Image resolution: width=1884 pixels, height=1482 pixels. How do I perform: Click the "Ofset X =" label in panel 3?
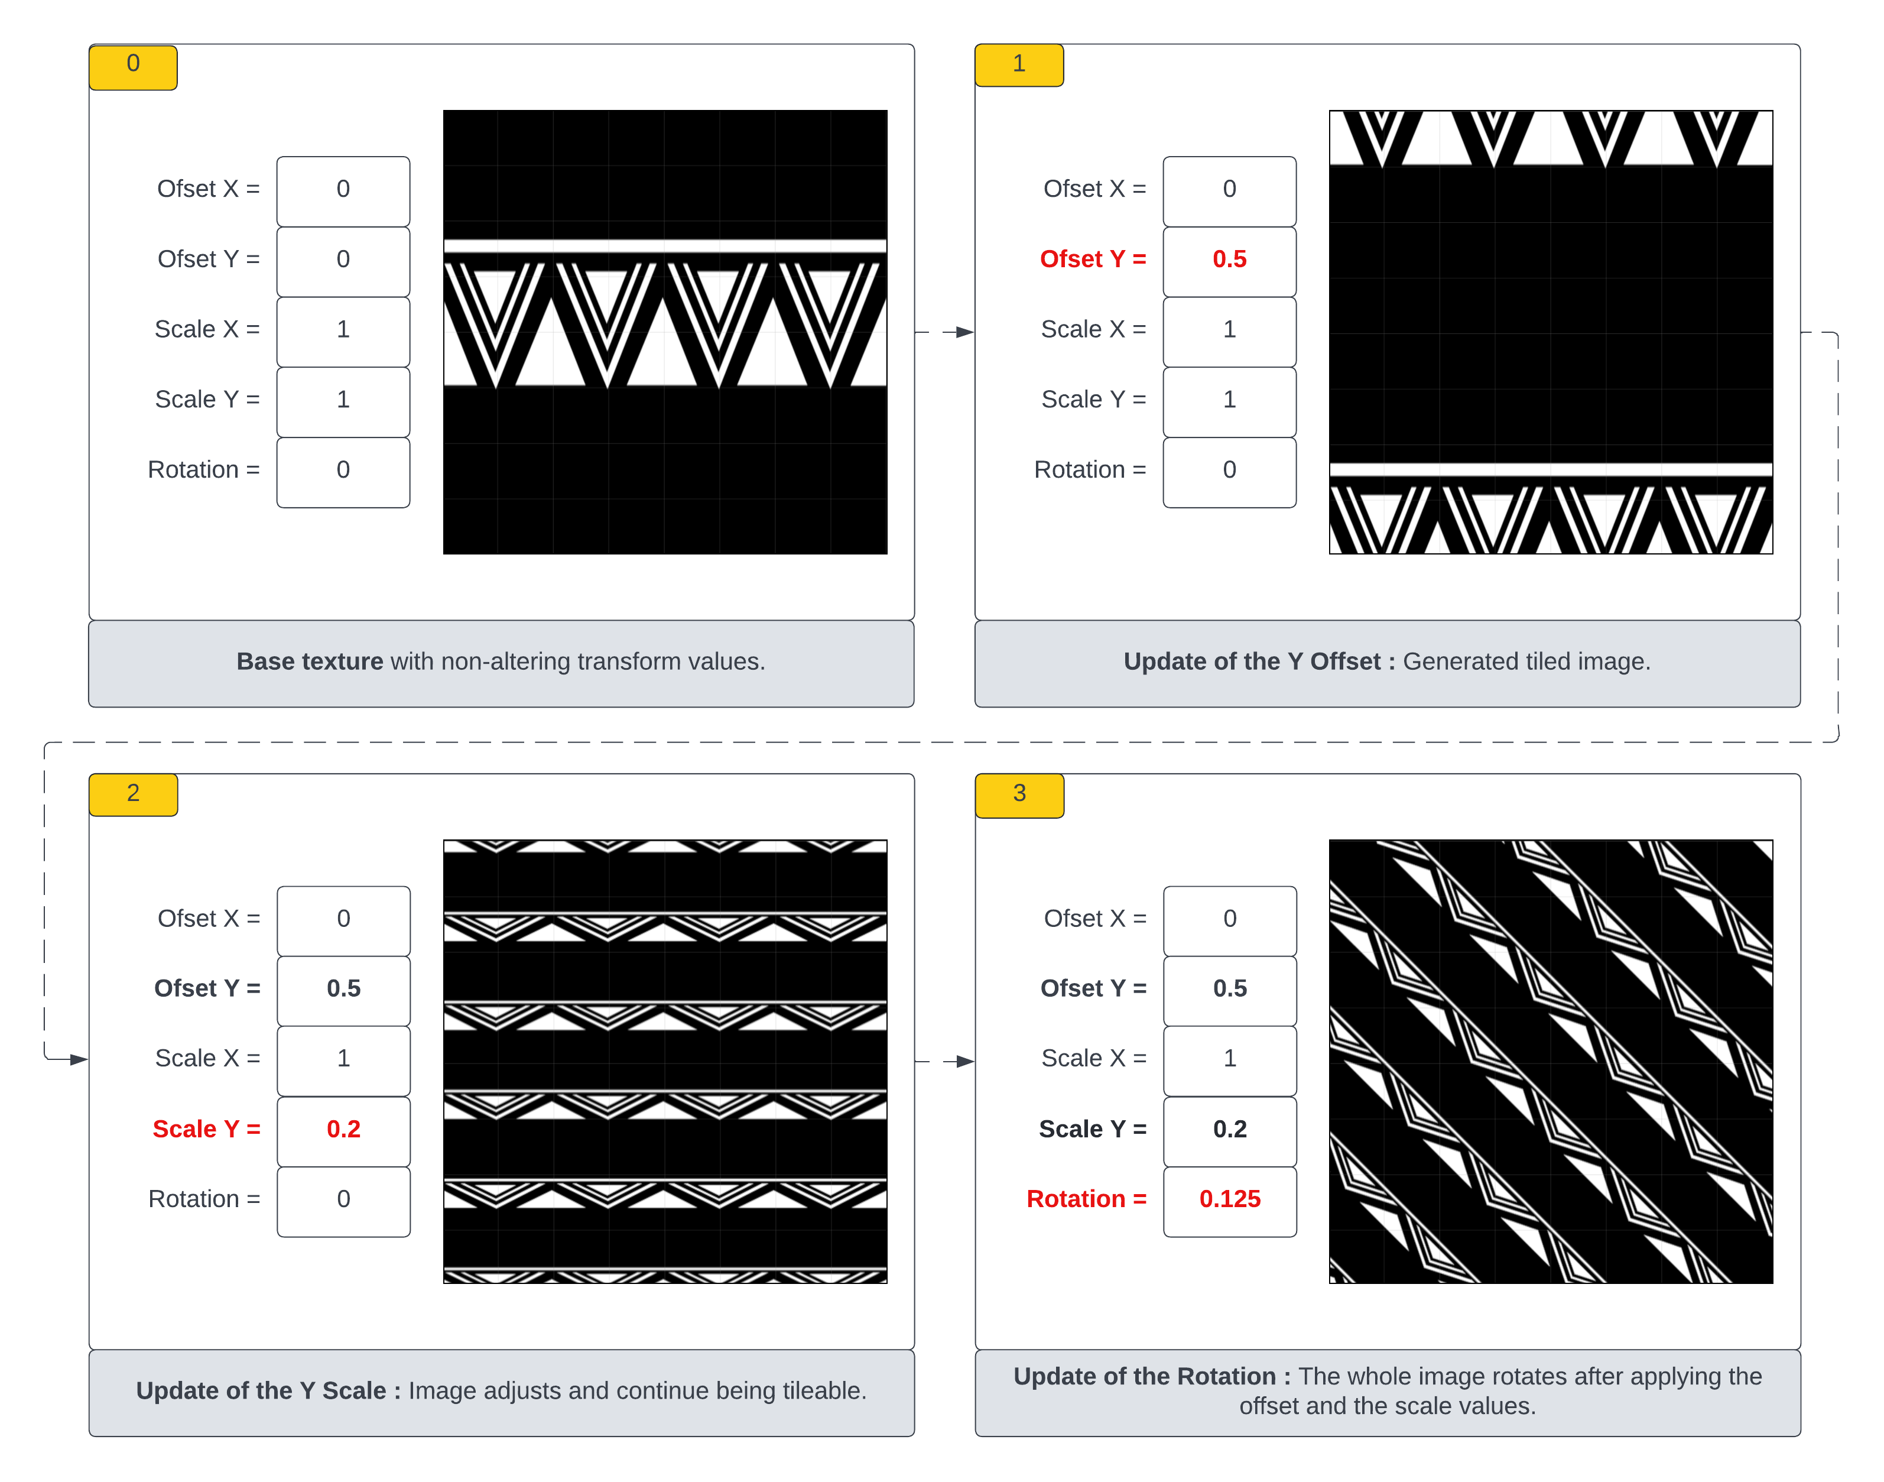1094,918
